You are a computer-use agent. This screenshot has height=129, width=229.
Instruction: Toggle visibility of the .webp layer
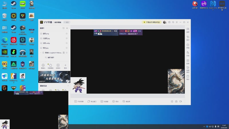tap(67, 43)
